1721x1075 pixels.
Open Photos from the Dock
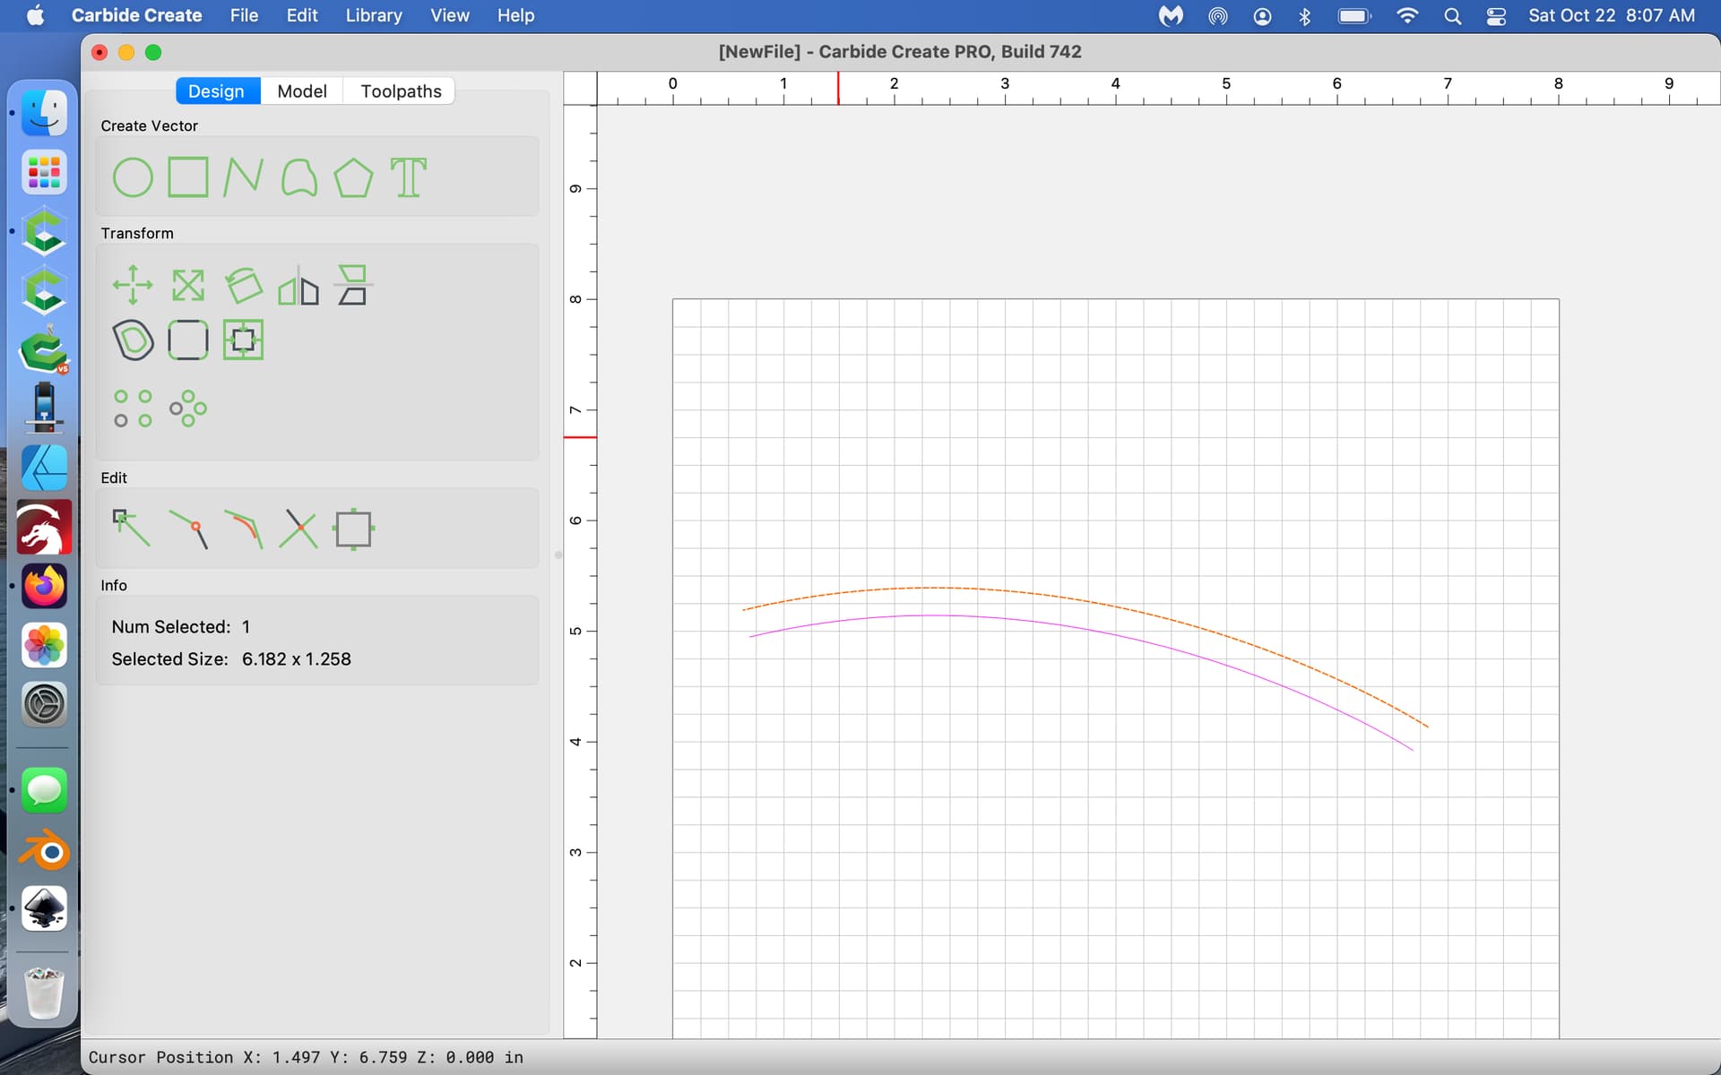coord(44,645)
